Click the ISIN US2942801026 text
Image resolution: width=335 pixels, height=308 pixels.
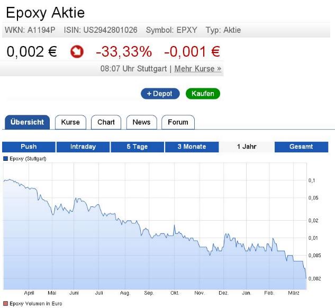102,30
